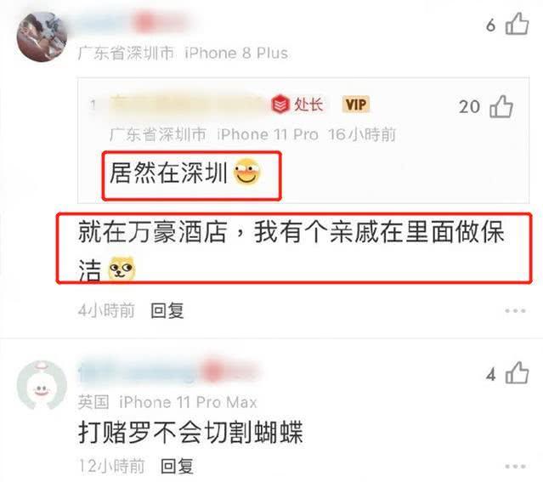Like the bottom comment with 4 likes

click(517, 373)
